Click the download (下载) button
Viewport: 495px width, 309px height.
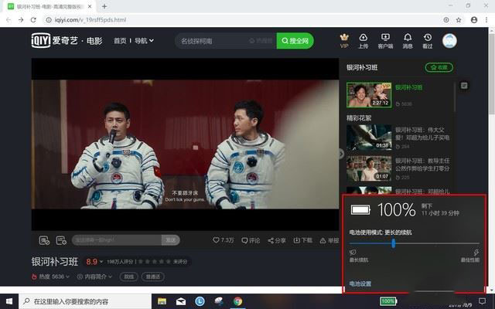click(302, 240)
